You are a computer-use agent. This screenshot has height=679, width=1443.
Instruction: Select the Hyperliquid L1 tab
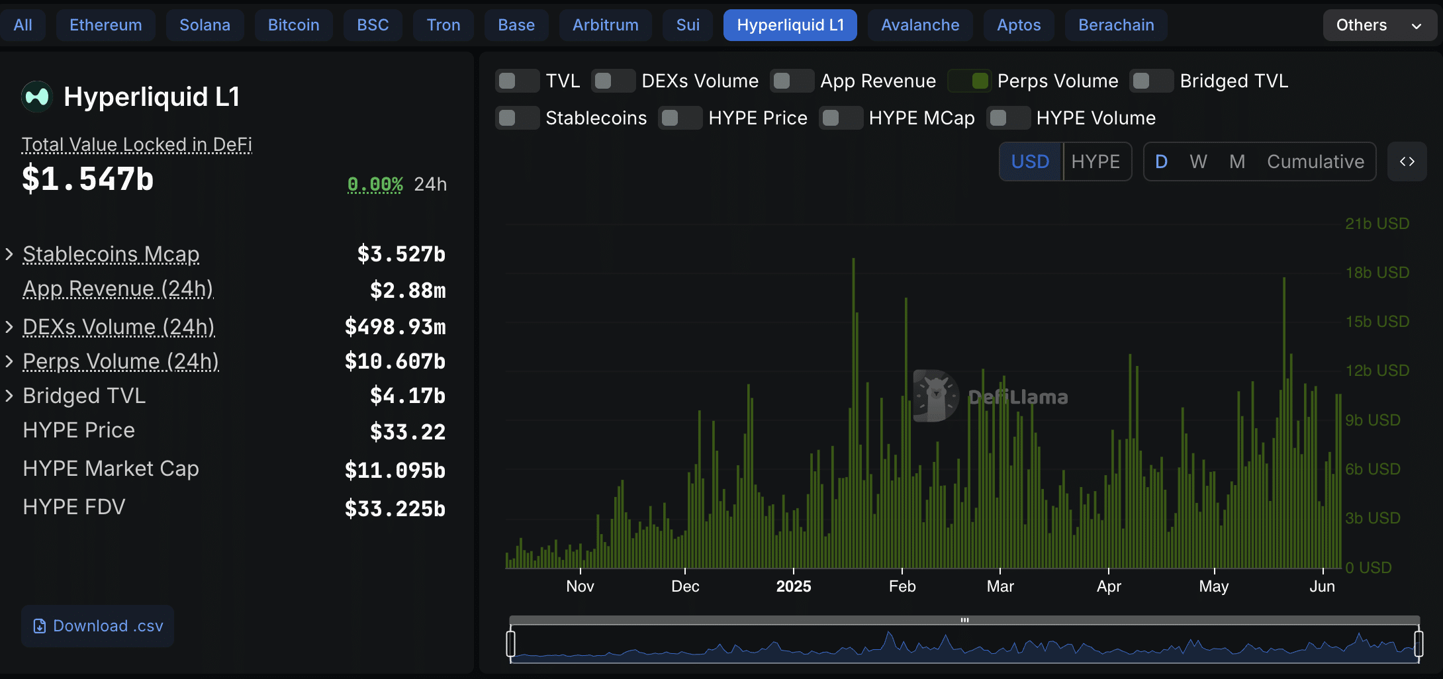tap(790, 25)
